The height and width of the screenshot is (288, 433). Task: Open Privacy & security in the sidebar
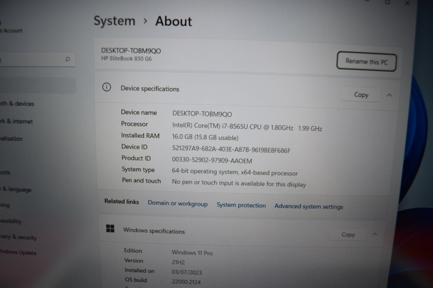click(18, 237)
